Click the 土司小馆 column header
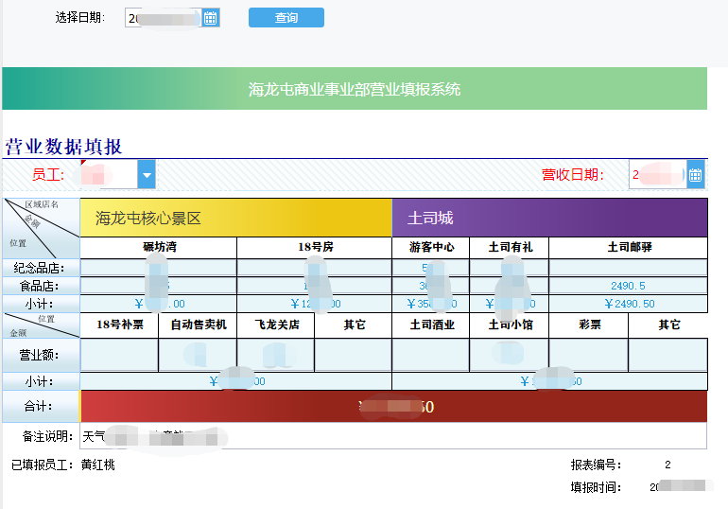 click(x=510, y=325)
